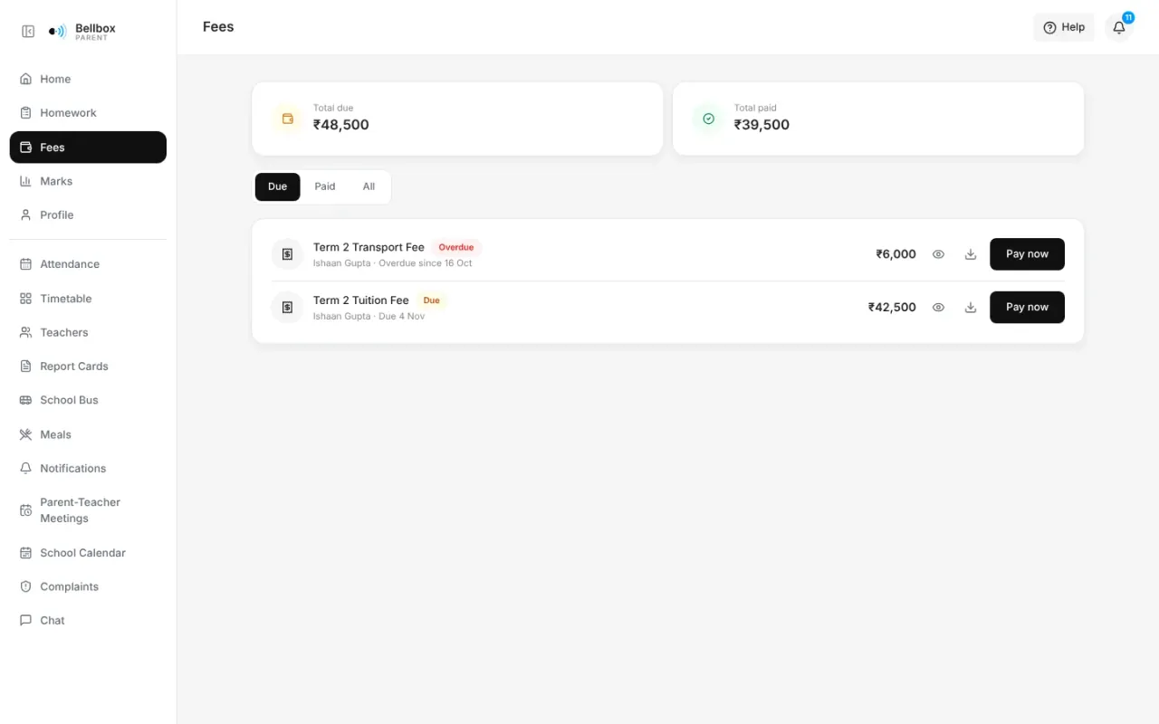This screenshot has width=1159, height=724.
Task: Click the Total due wallet icon
Action: click(288, 119)
